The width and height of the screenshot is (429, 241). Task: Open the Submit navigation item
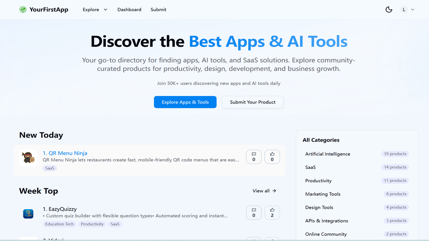[x=158, y=10]
